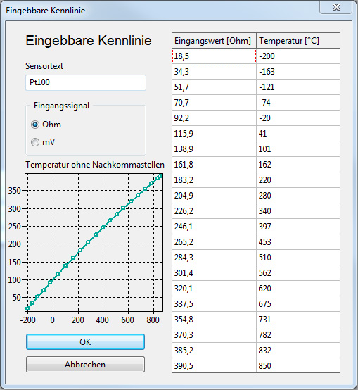Select the Ohm input signal radio button
This screenshot has width=358, height=390.
pos(35,125)
